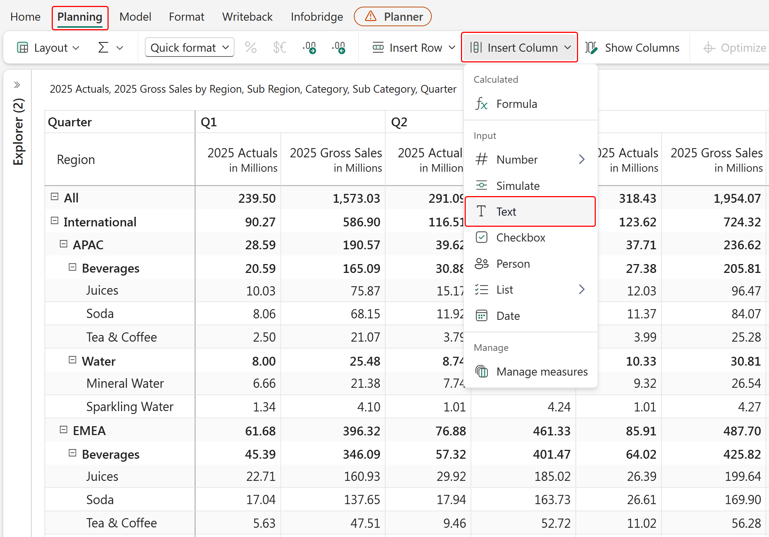Click the Simulate slider icon
Screen dimensions: 769x537
482,185
